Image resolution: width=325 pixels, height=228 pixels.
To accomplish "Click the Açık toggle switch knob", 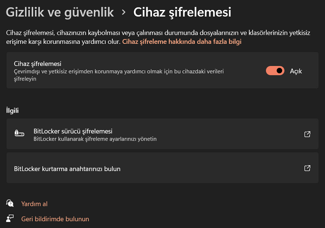I will (279, 71).
